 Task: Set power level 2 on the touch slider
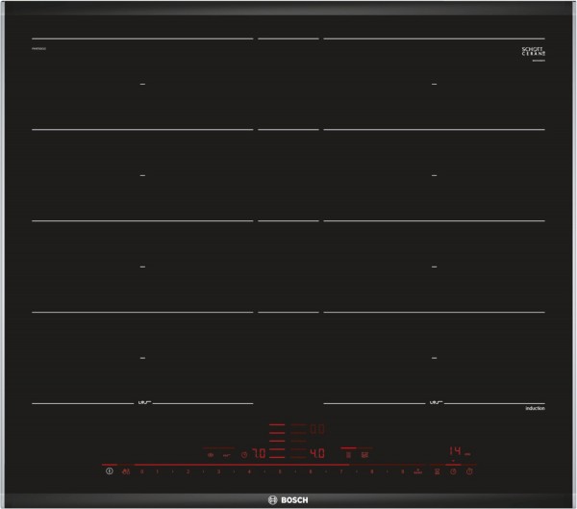tap(188, 471)
